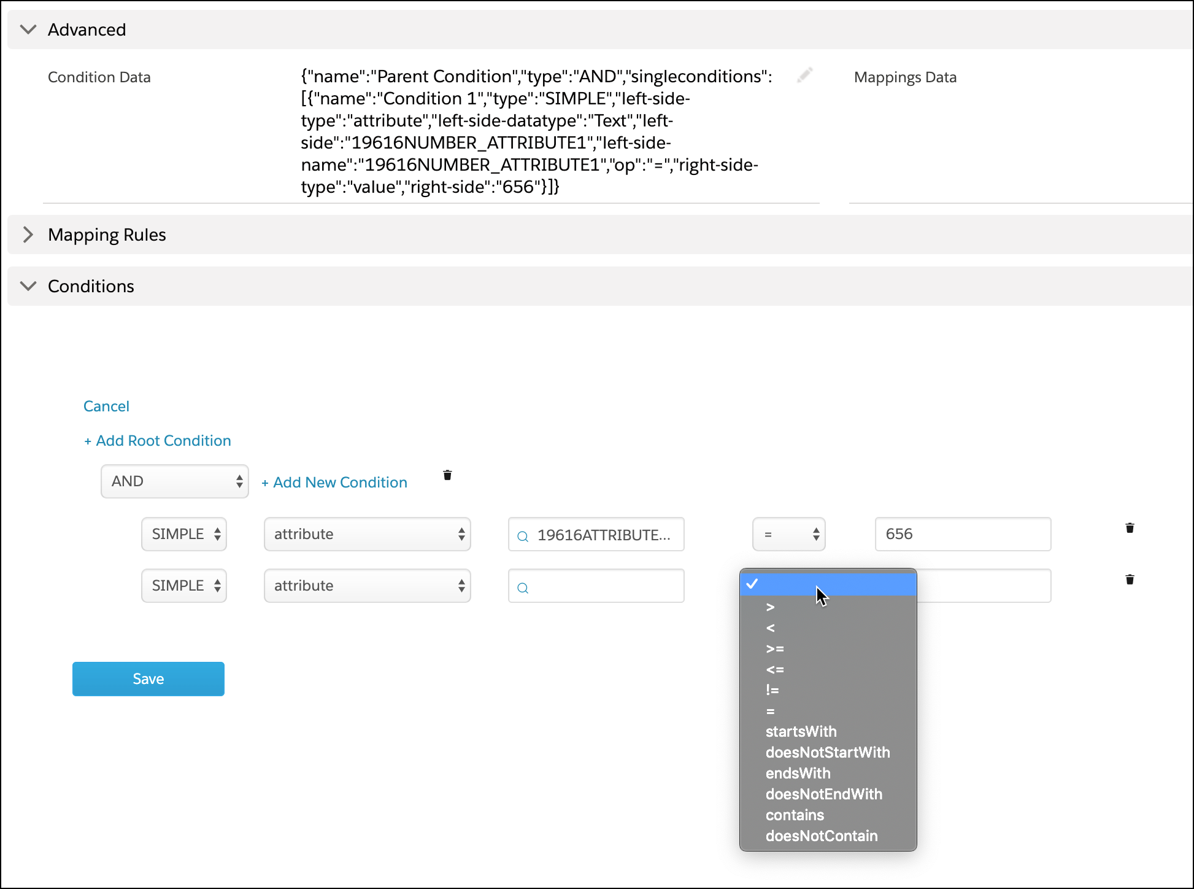Expand the Mapping Rules section

28,235
